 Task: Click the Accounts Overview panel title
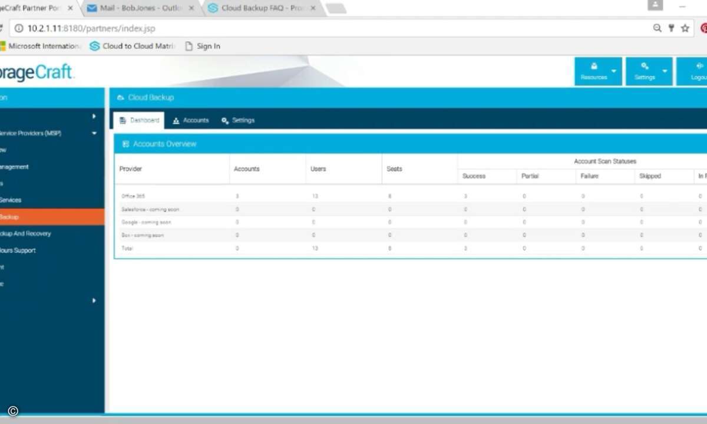click(x=165, y=144)
